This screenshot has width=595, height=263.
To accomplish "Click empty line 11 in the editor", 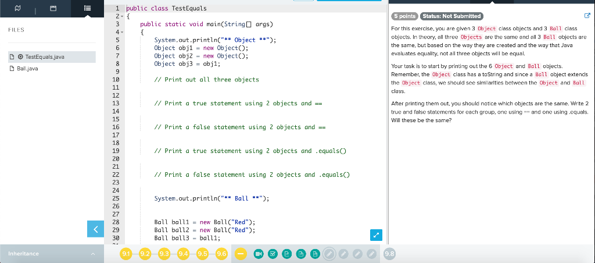I will pos(255,88).
